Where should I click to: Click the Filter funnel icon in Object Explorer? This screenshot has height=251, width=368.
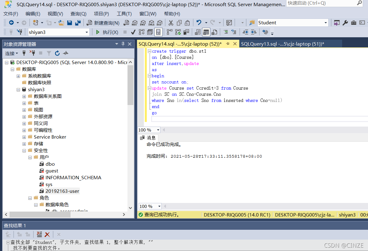(x=49, y=53)
